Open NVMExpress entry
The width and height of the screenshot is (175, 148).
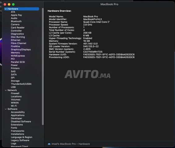click(x=18, y=56)
